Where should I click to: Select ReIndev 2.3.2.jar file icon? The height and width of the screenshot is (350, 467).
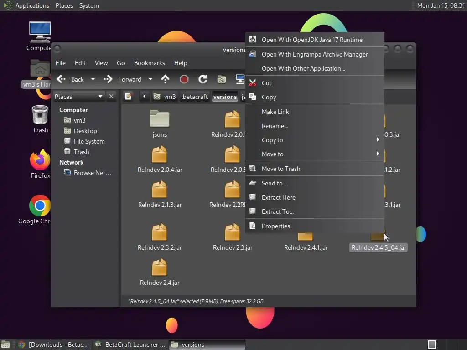pyautogui.click(x=159, y=232)
